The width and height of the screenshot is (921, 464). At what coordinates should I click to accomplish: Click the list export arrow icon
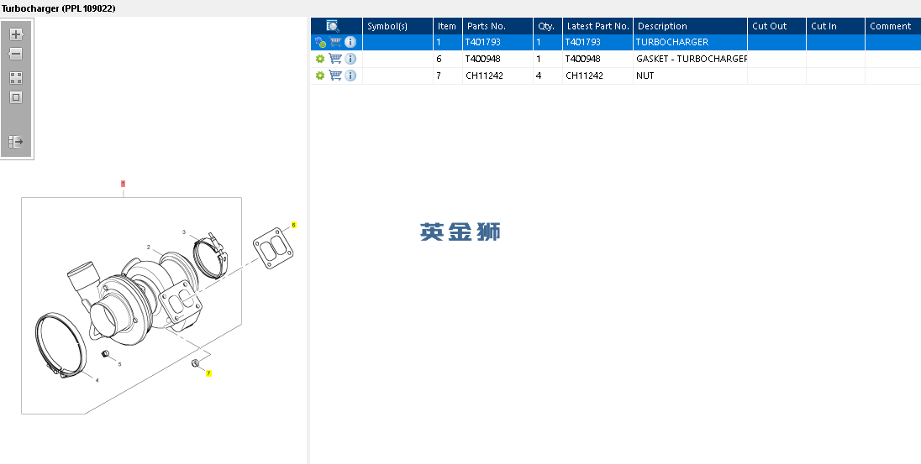pyautogui.click(x=16, y=141)
